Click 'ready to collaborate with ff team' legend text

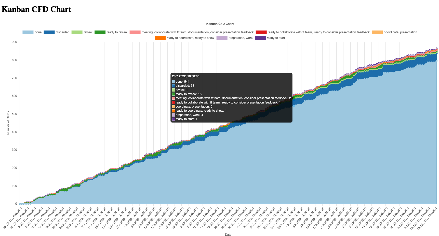318,32
